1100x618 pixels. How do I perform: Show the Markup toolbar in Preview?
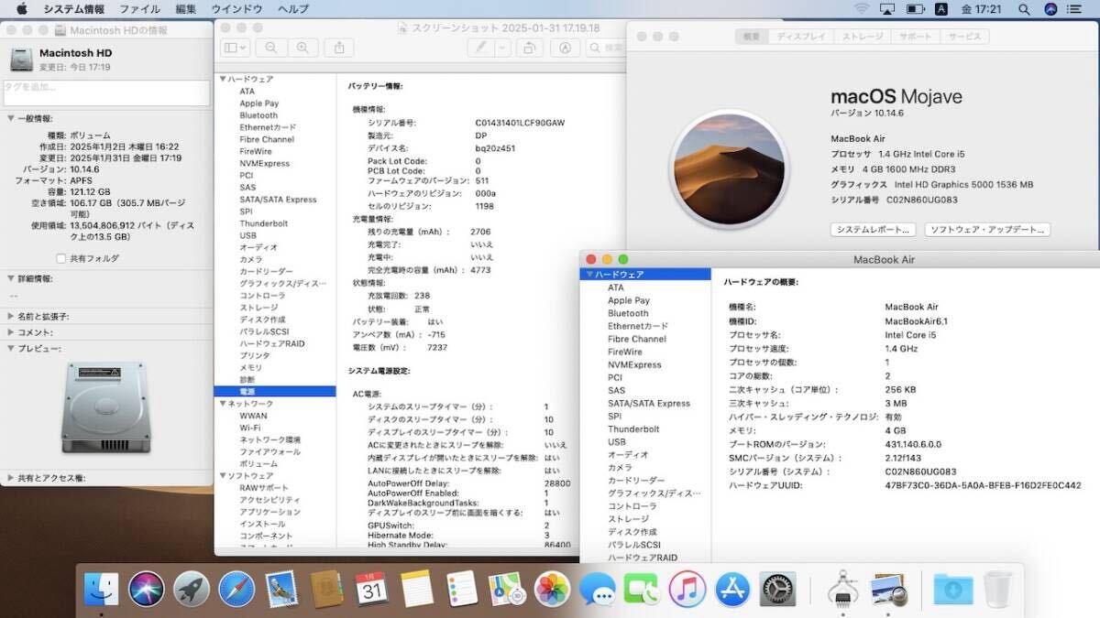tap(566, 48)
